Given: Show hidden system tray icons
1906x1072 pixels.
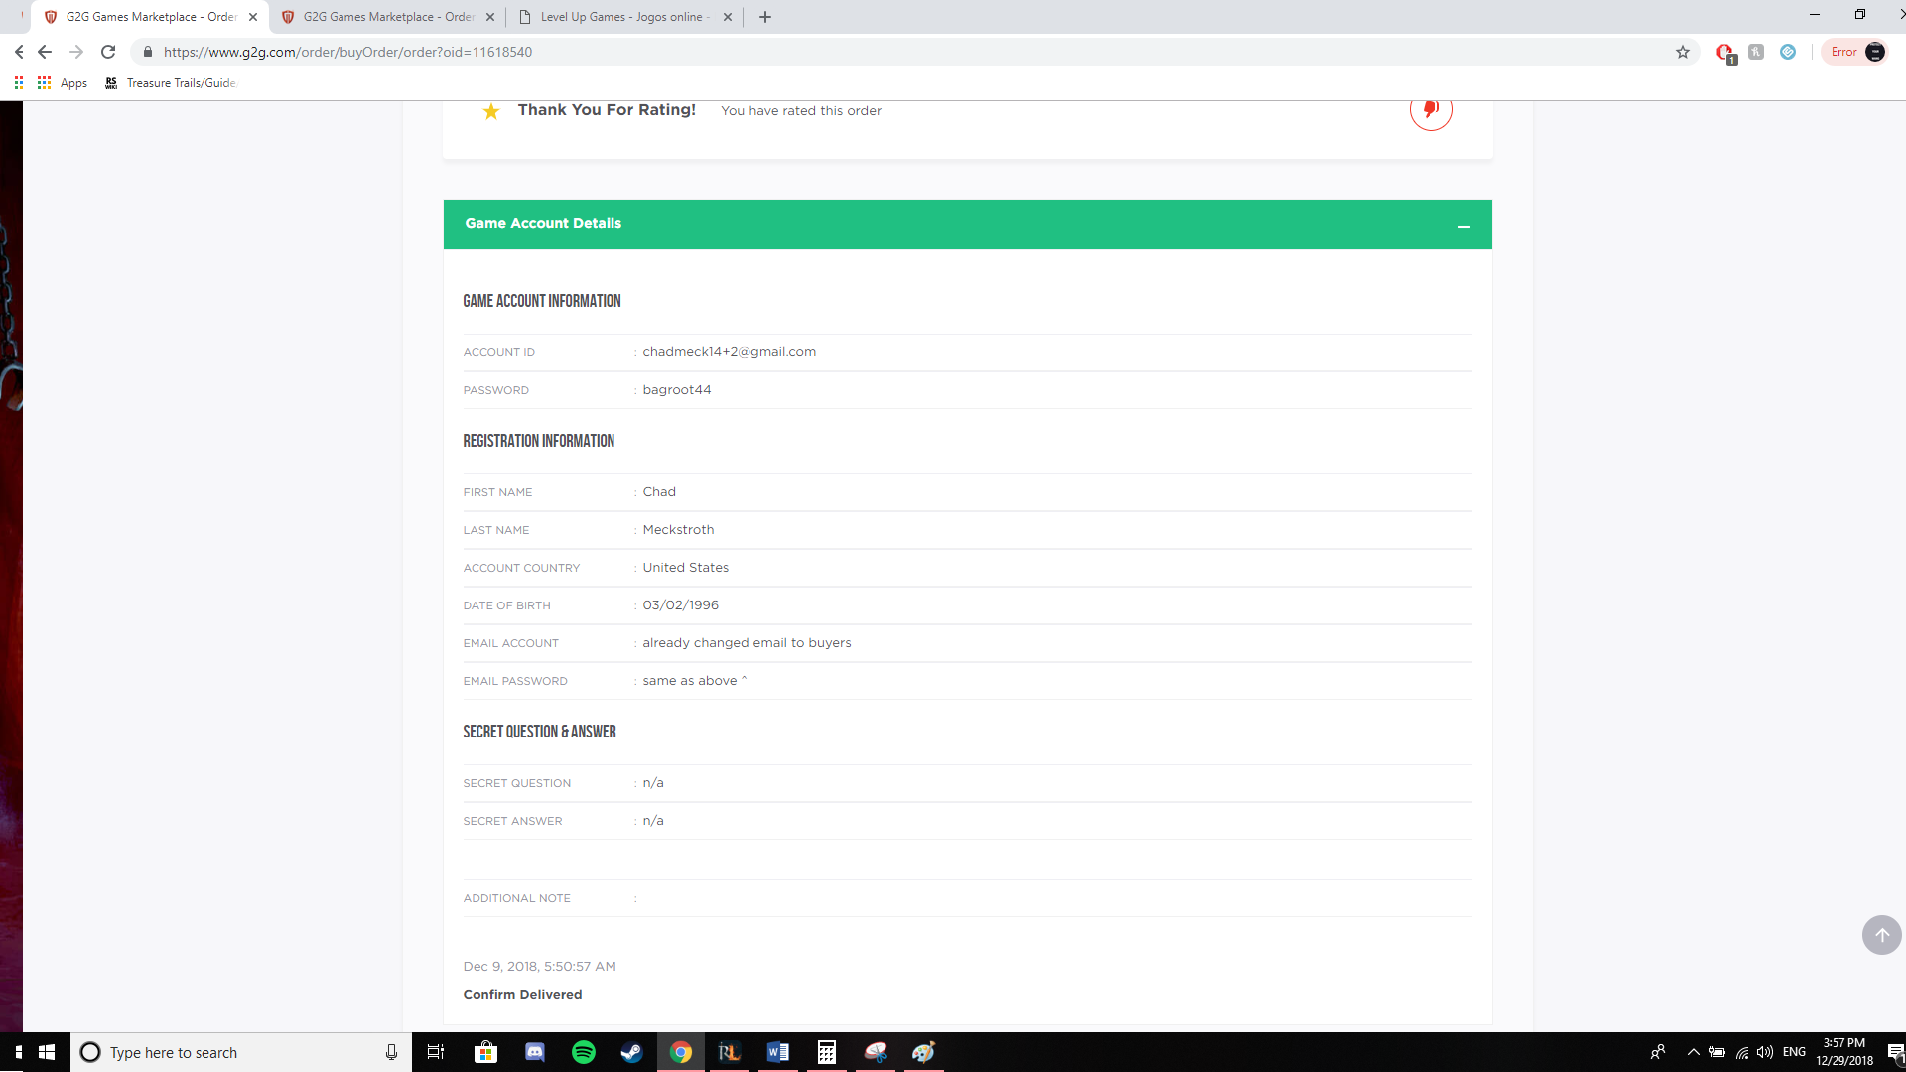Looking at the screenshot, I should (1694, 1052).
